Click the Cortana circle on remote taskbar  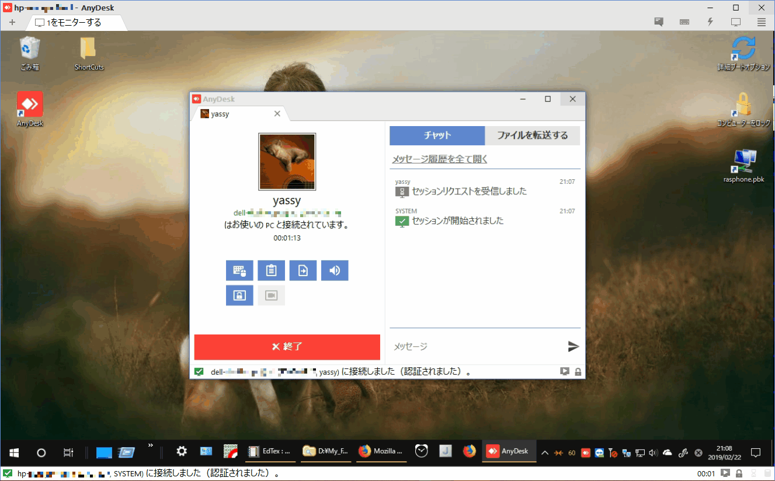41,452
